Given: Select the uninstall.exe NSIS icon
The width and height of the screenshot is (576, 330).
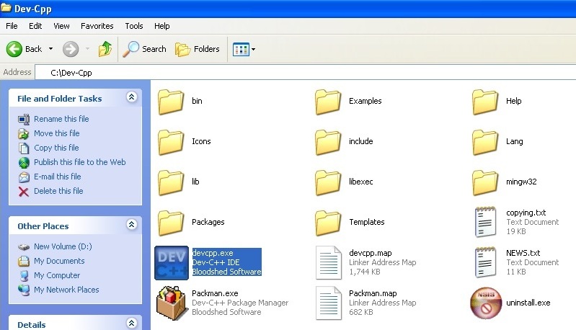Looking at the screenshot, I should tap(486, 303).
